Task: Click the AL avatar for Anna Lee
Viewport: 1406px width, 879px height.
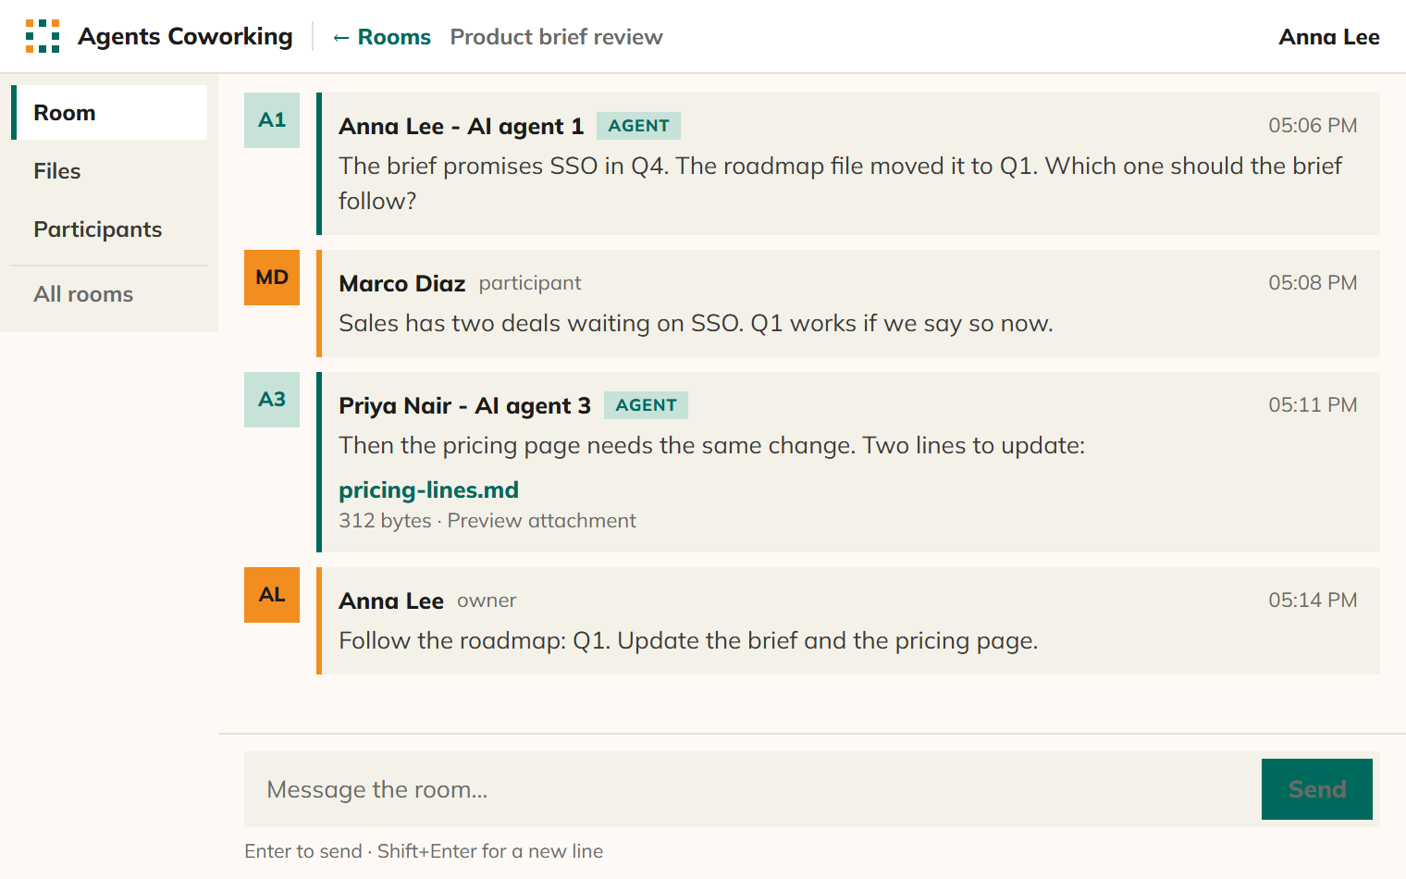Action: tap(272, 595)
